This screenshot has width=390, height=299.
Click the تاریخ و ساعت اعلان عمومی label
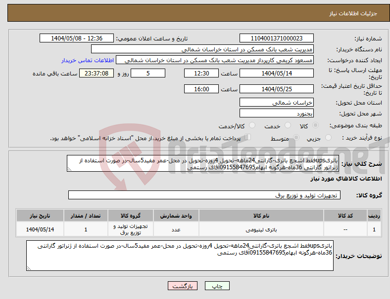pos(152,38)
